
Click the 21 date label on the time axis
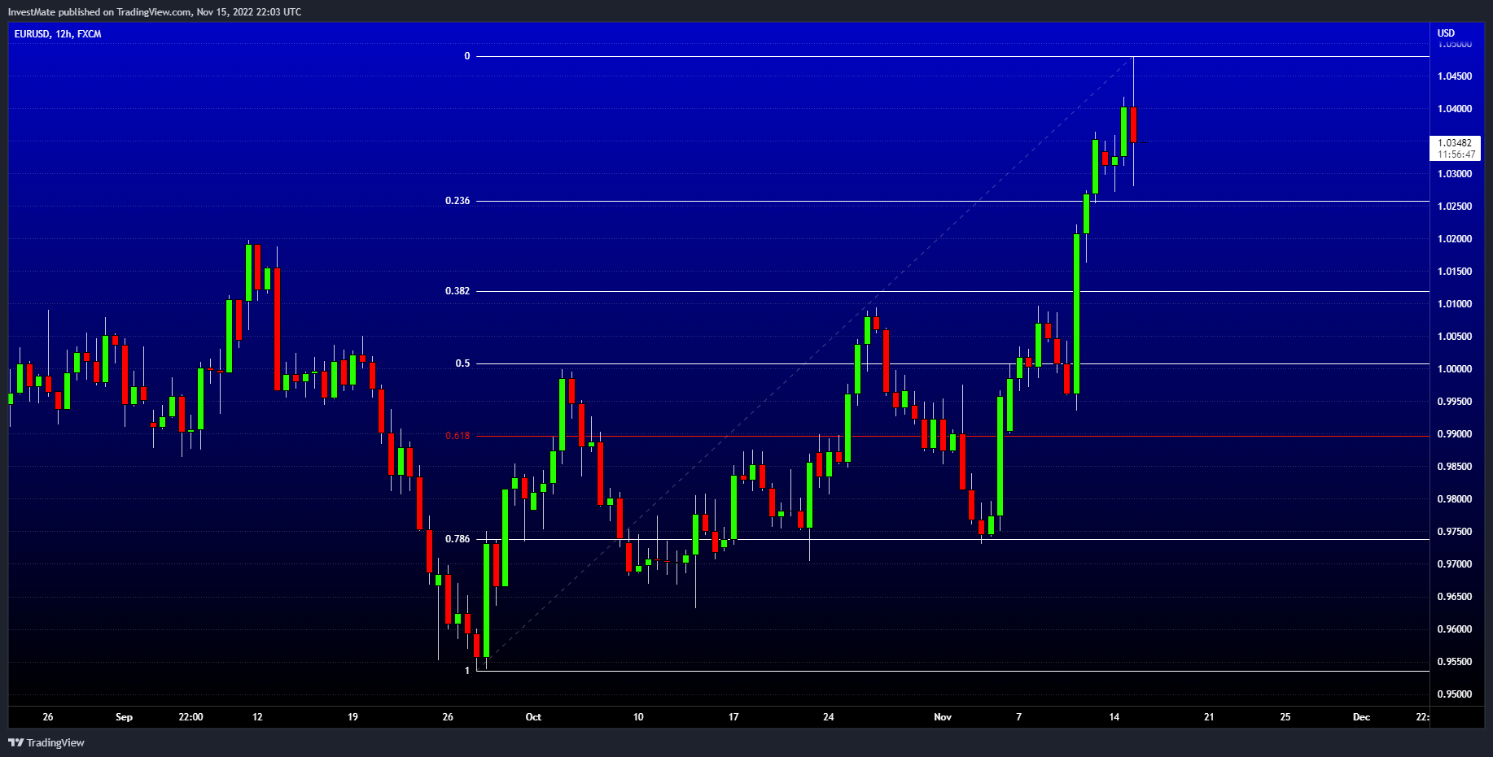(x=1209, y=717)
